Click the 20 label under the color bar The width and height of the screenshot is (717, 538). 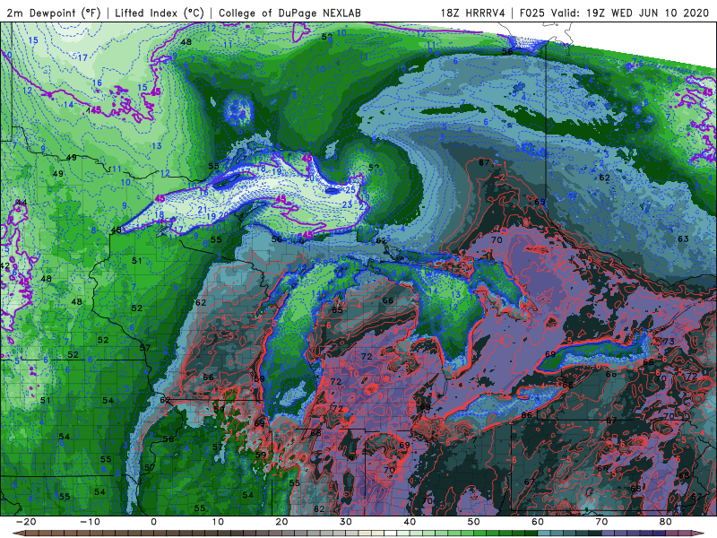[281, 522]
